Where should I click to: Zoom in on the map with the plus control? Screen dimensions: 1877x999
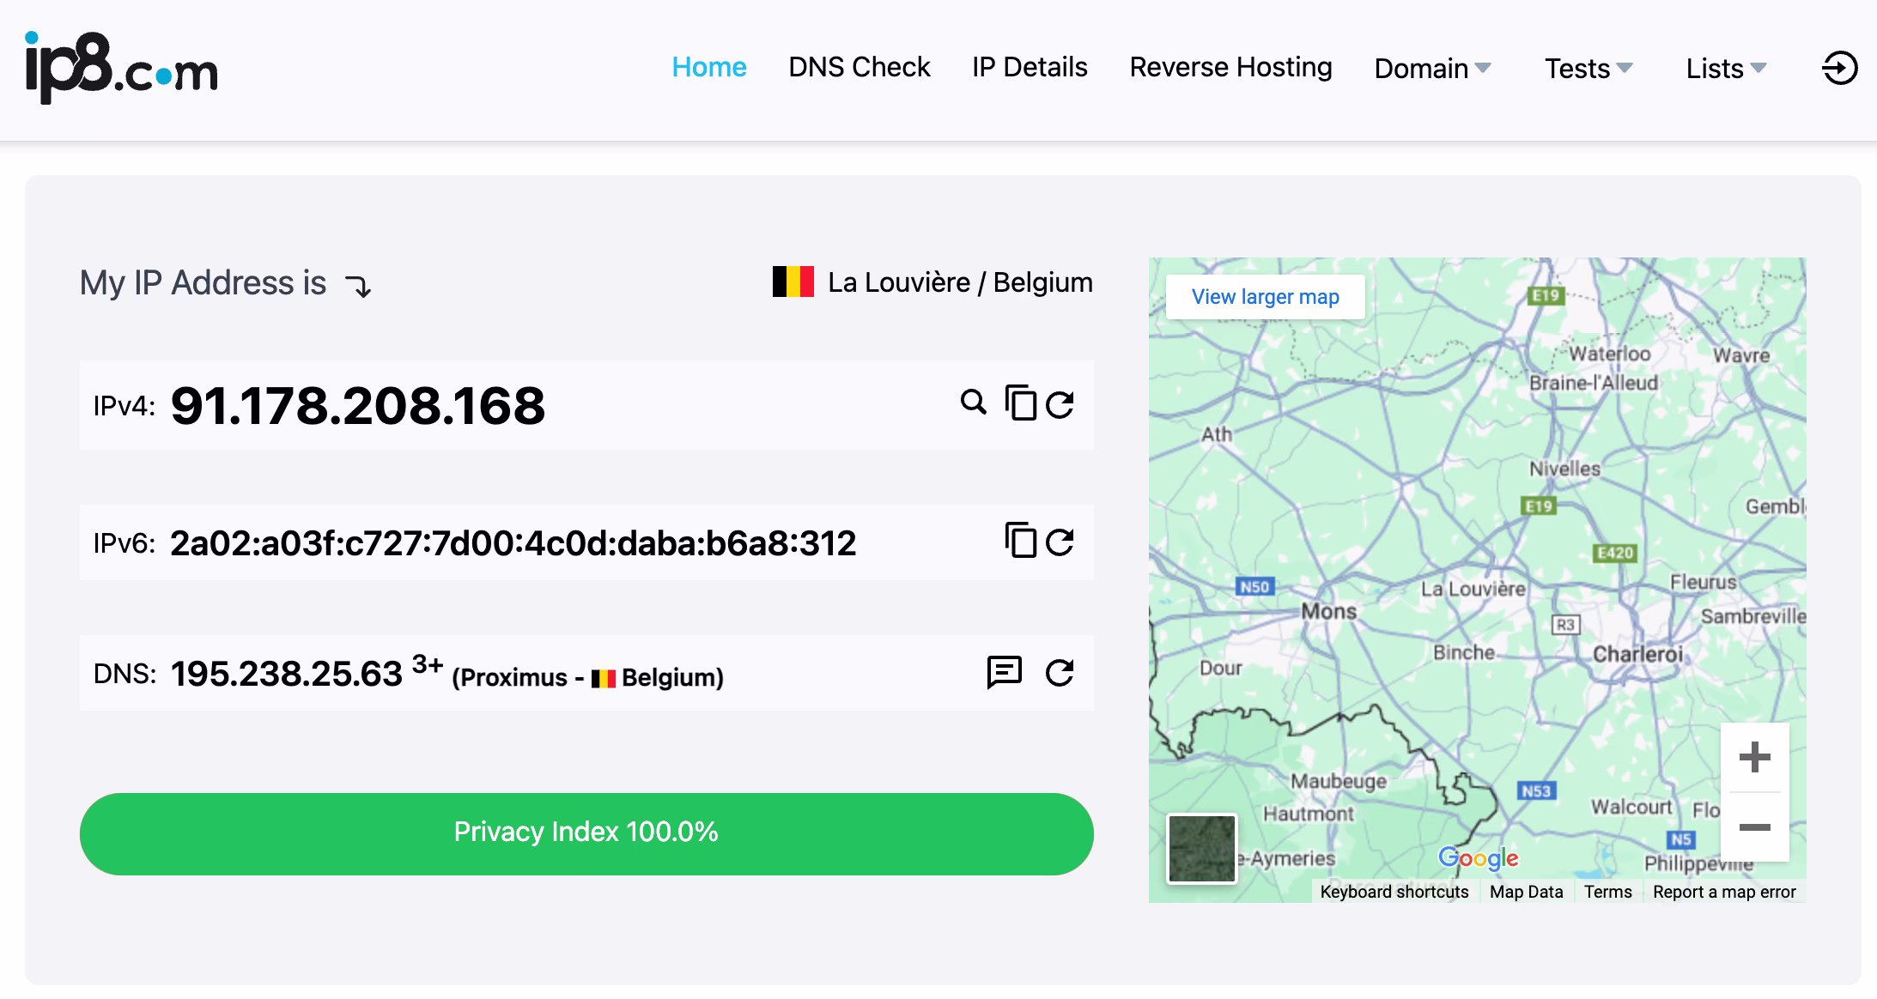click(x=1755, y=756)
